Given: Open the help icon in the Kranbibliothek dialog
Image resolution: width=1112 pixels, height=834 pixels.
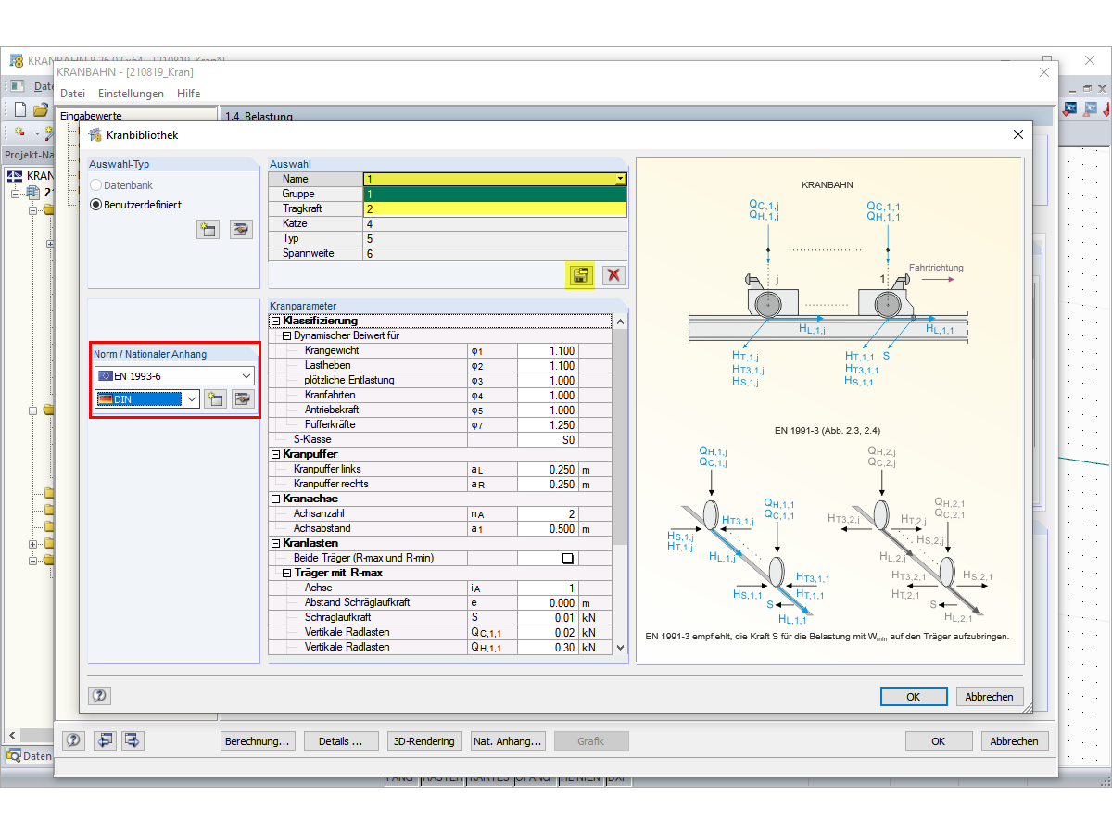Looking at the screenshot, I should 99,695.
